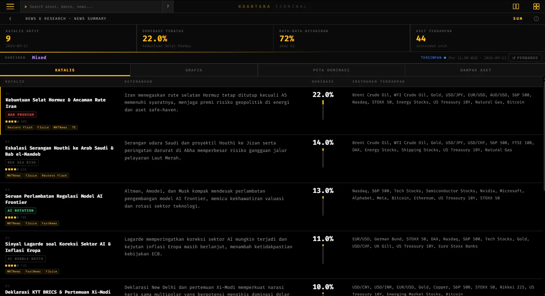Click the dominance bar under 22.0%
545x296 pixels.
[x=323, y=110]
